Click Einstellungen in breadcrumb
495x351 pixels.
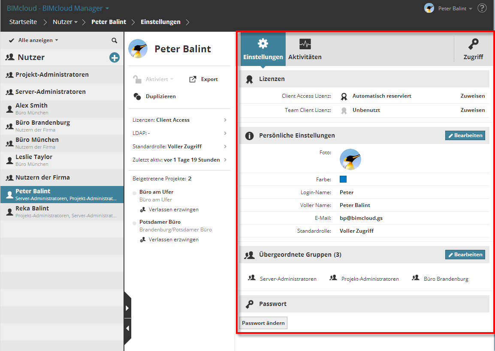click(161, 22)
